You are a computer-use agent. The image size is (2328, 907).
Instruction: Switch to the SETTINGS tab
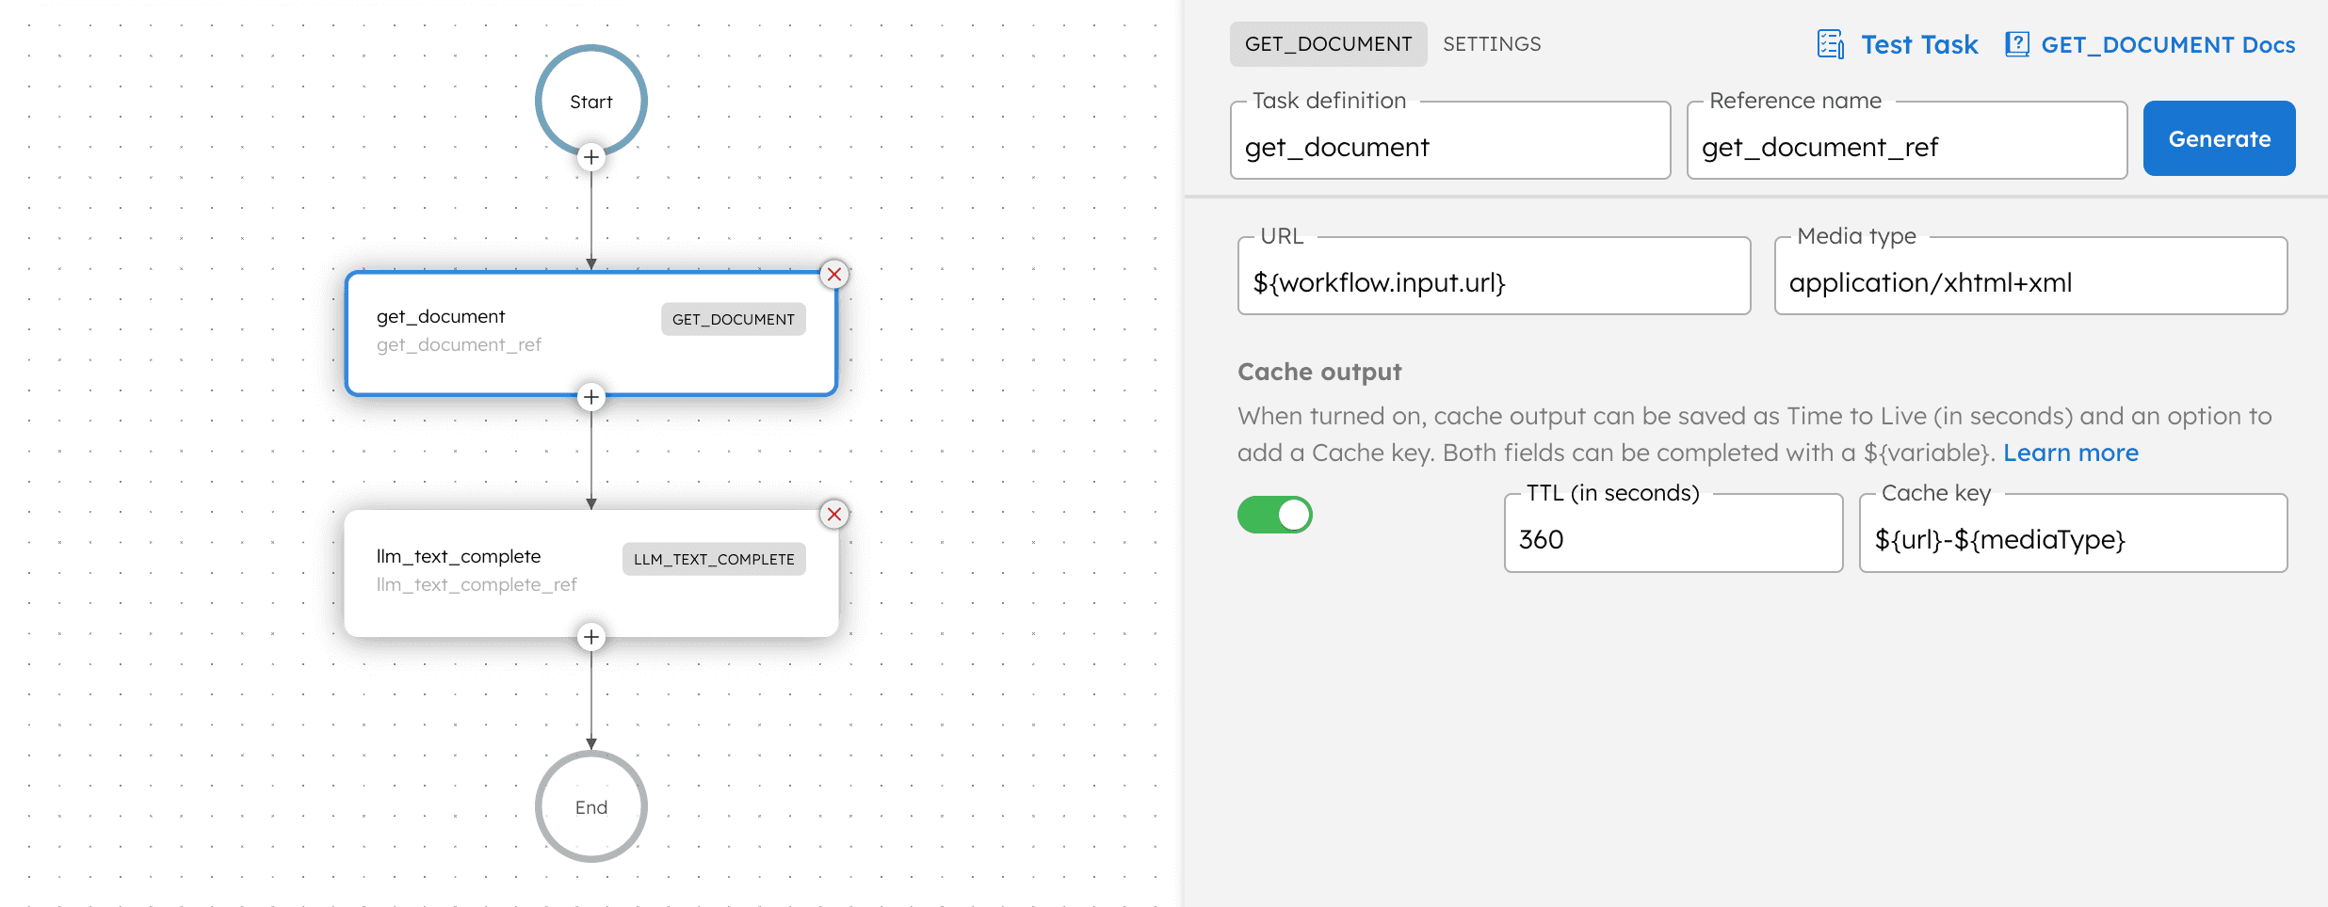coord(1492,44)
